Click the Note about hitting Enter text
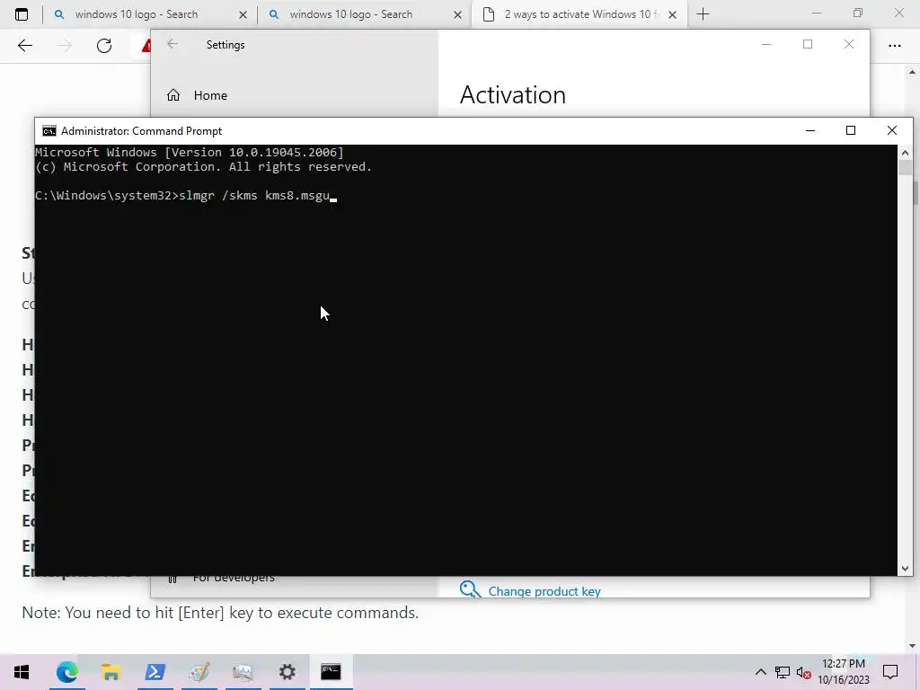This screenshot has height=690, width=920. click(220, 613)
